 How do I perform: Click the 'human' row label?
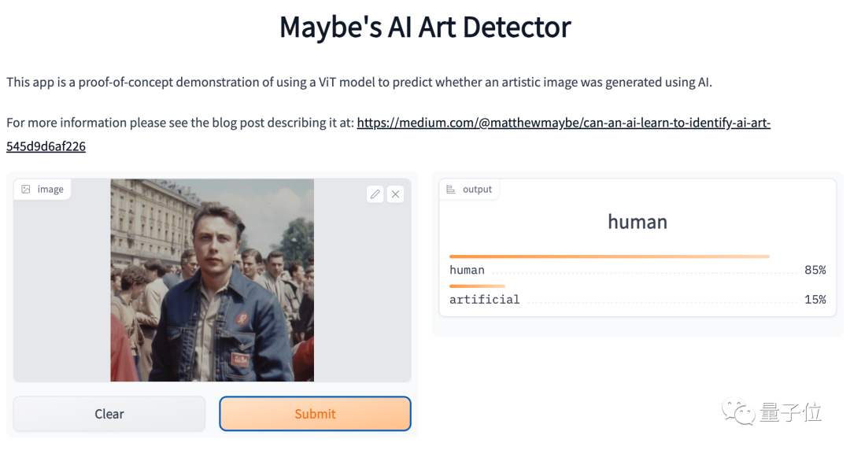pyautogui.click(x=467, y=270)
